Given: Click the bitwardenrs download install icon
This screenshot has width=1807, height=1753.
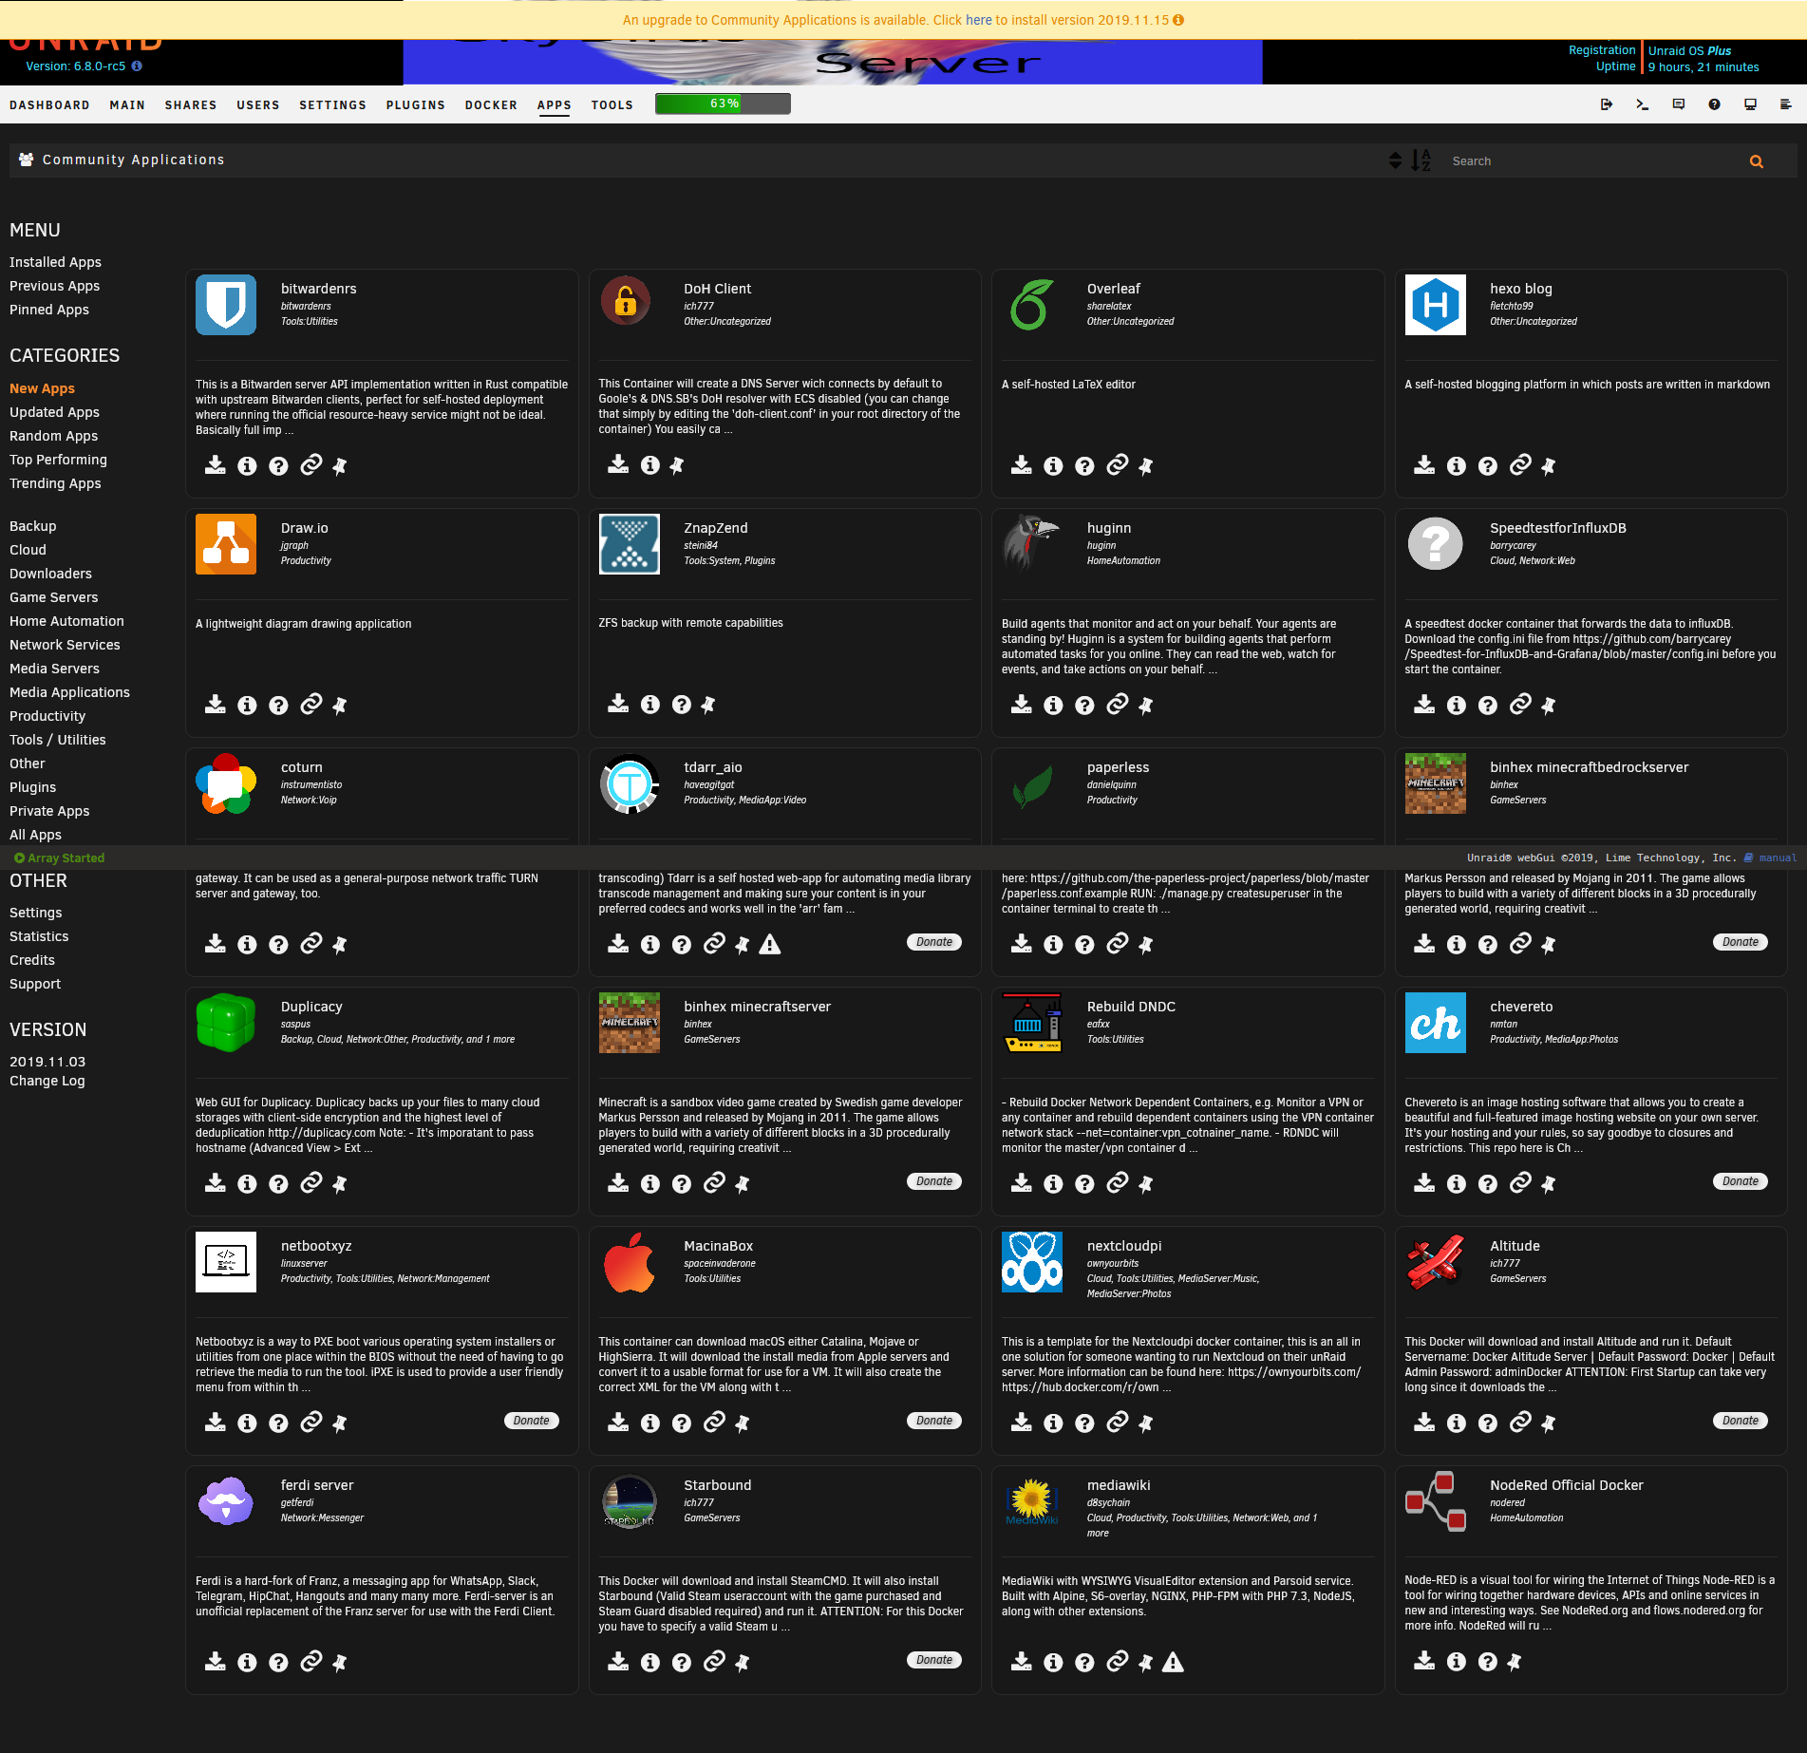Looking at the screenshot, I should click(x=216, y=465).
